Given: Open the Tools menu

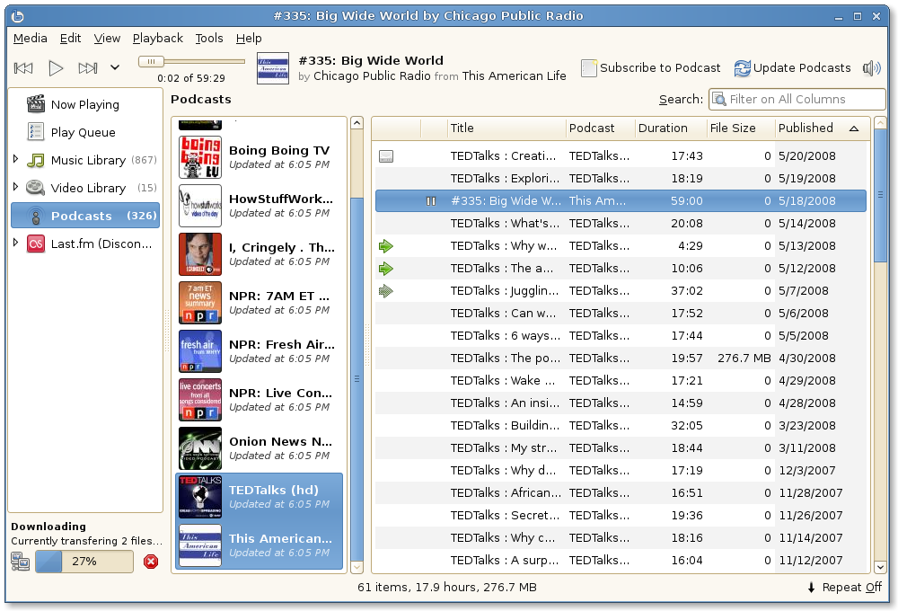Looking at the screenshot, I should click(x=209, y=38).
